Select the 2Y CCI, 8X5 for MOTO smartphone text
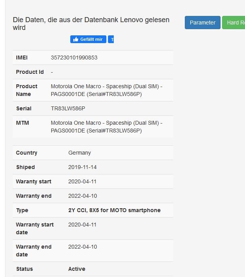 point(115,210)
